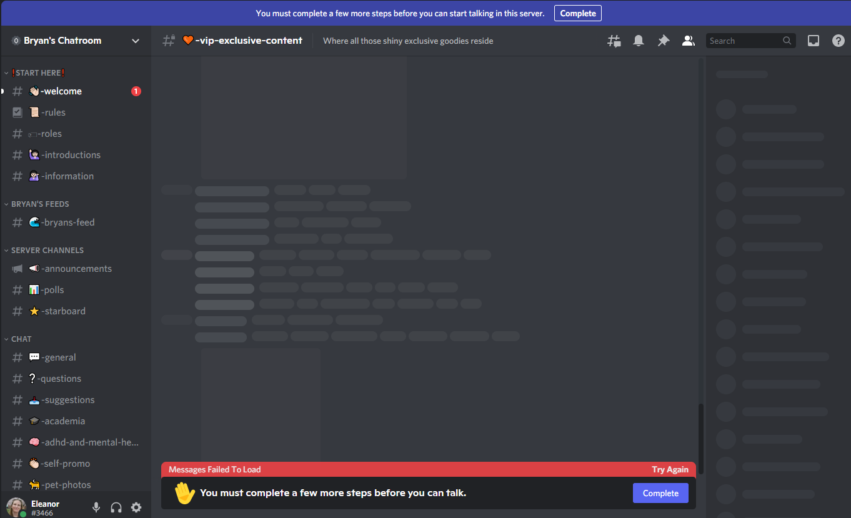Collapse the SERVER CHANNELS category
Image resolution: width=851 pixels, height=518 pixels.
[x=45, y=250]
